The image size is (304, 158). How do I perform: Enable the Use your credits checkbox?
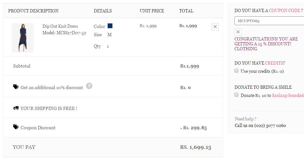coord(236,71)
